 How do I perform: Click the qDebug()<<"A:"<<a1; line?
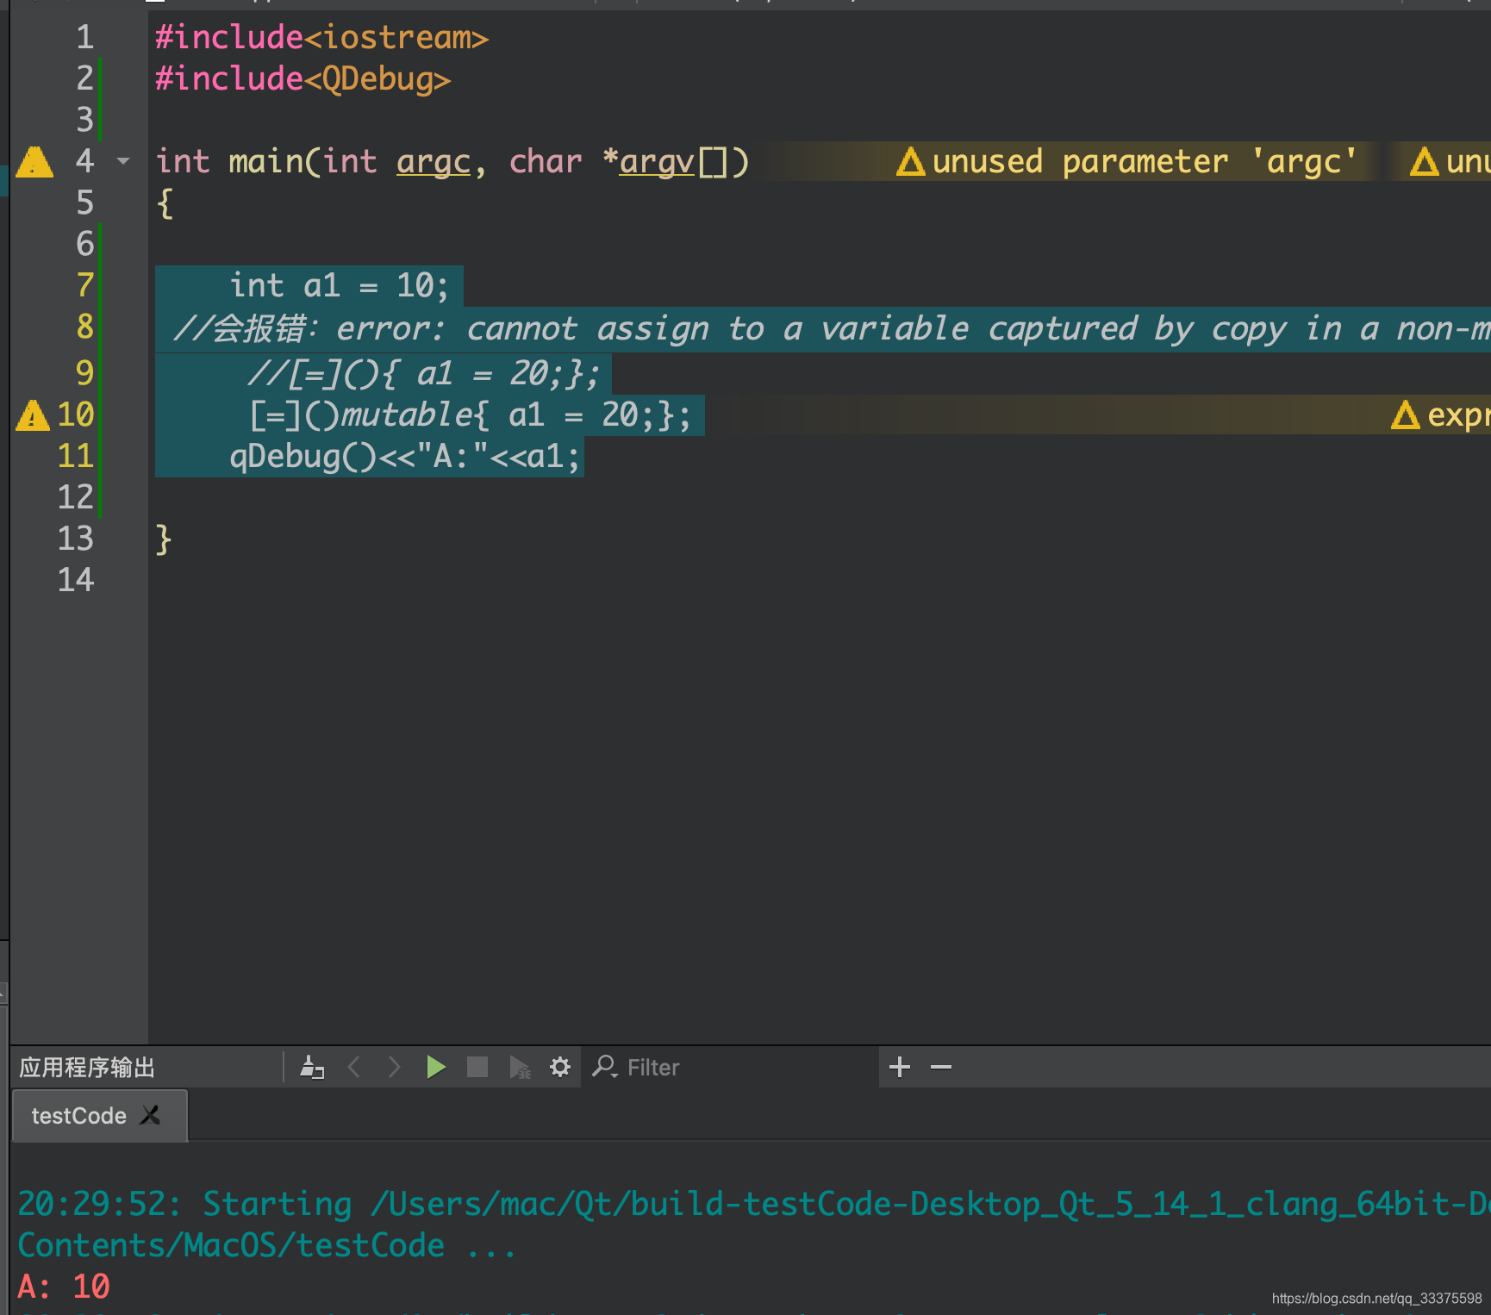[x=405, y=457]
